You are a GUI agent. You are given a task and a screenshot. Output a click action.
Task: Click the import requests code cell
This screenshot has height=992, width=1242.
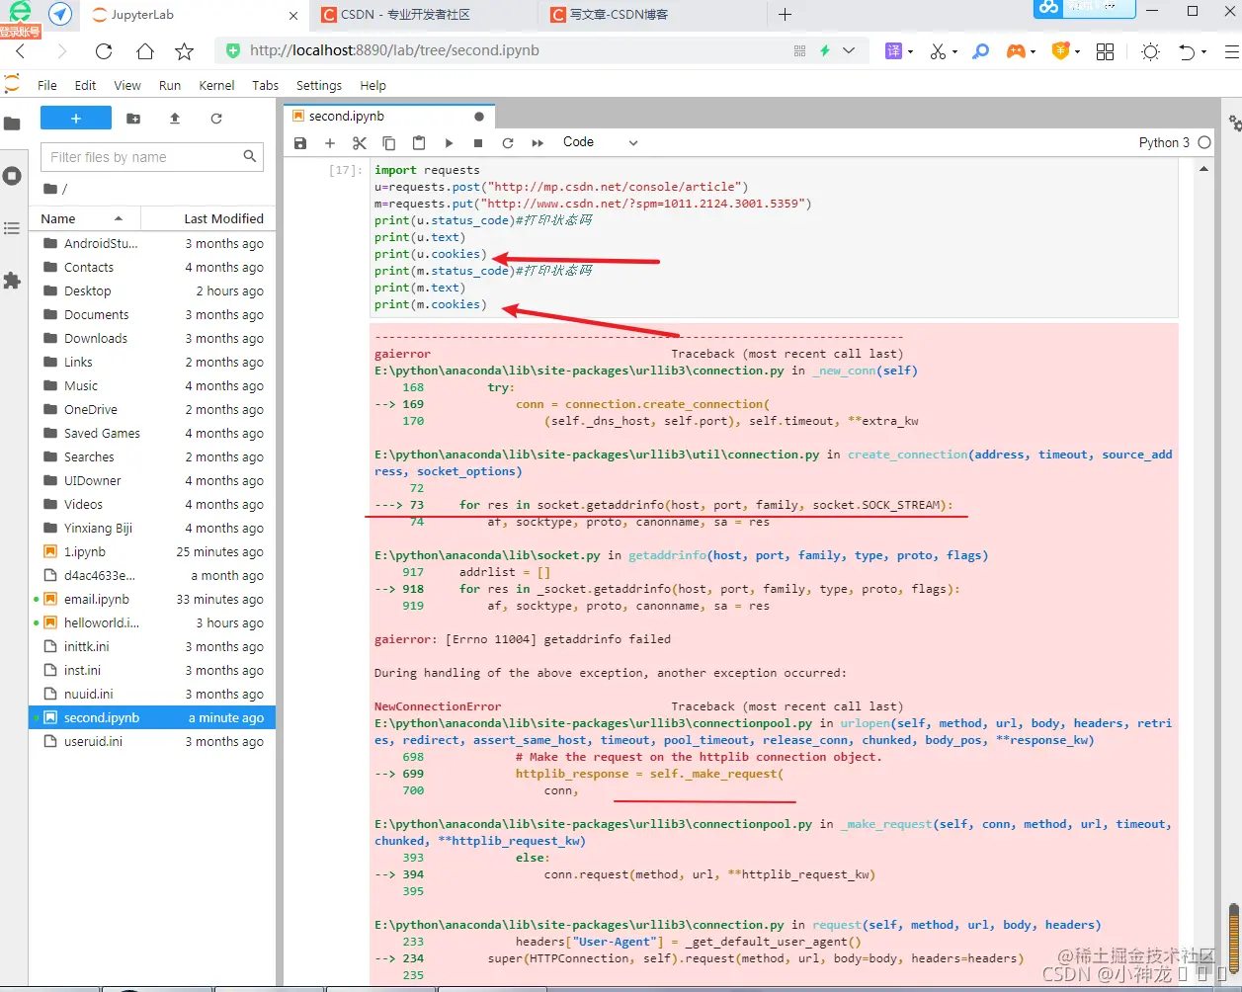pyautogui.click(x=775, y=237)
